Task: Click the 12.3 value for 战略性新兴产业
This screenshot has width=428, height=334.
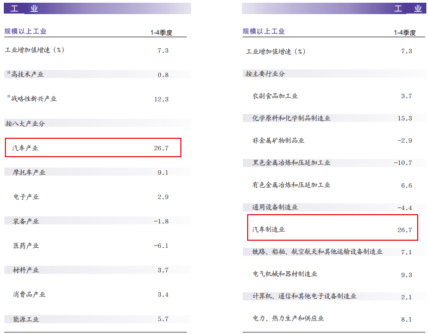Action: [161, 99]
